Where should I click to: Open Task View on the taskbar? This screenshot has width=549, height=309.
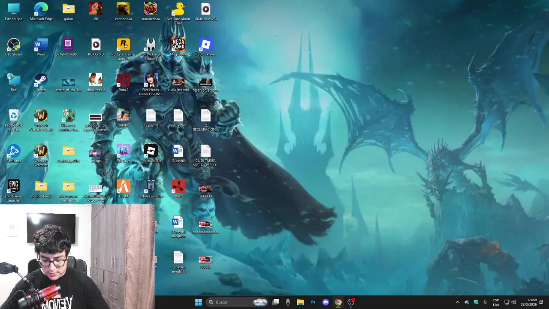point(275,302)
